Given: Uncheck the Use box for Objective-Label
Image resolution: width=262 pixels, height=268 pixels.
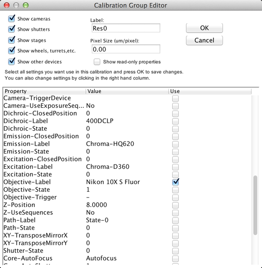Looking at the screenshot, I should pos(175,182).
